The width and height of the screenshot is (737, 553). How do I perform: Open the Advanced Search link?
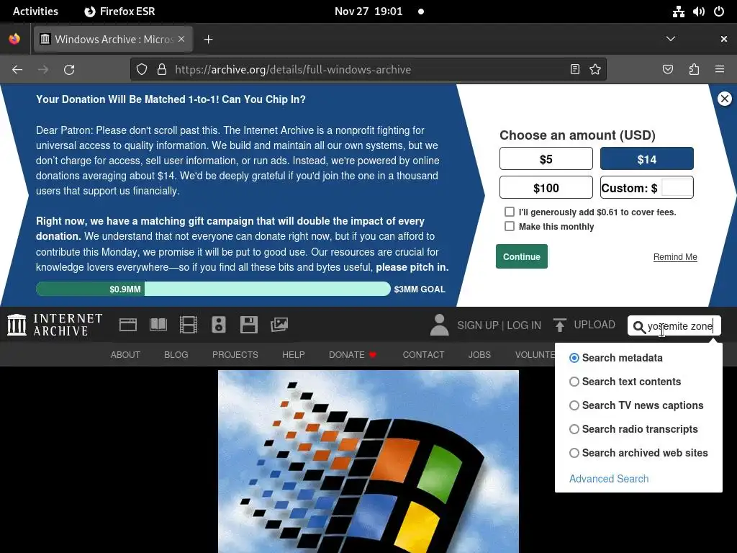tap(609, 479)
